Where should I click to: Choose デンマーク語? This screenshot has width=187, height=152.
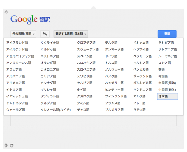tap(114, 49)
